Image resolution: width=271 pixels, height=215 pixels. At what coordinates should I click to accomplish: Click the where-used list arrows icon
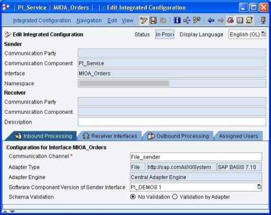[x=187, y=20]
